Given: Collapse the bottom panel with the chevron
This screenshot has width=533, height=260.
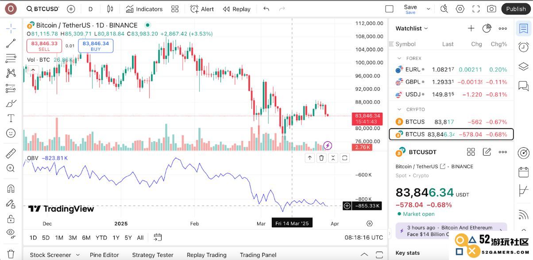Looking at the screenshot, I should [x=364, y=255].
